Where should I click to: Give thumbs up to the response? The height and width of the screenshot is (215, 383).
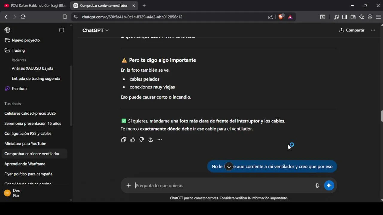point(133,140)
